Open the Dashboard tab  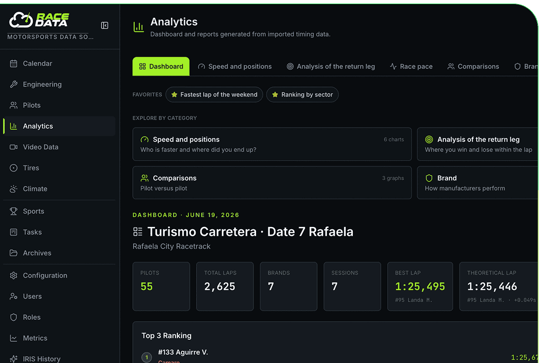pyautogui.click(x=161, y=66)
